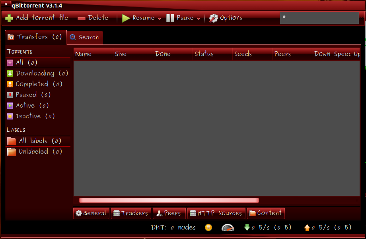Sort transfers by Seeds column
Screen dimensions: 366x239
[x=252, y=54]
